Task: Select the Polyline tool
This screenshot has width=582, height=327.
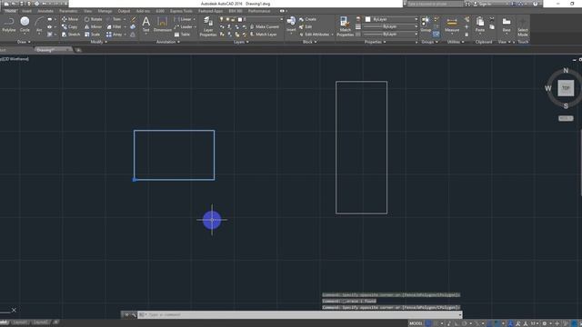Action: tap(8, 25)
